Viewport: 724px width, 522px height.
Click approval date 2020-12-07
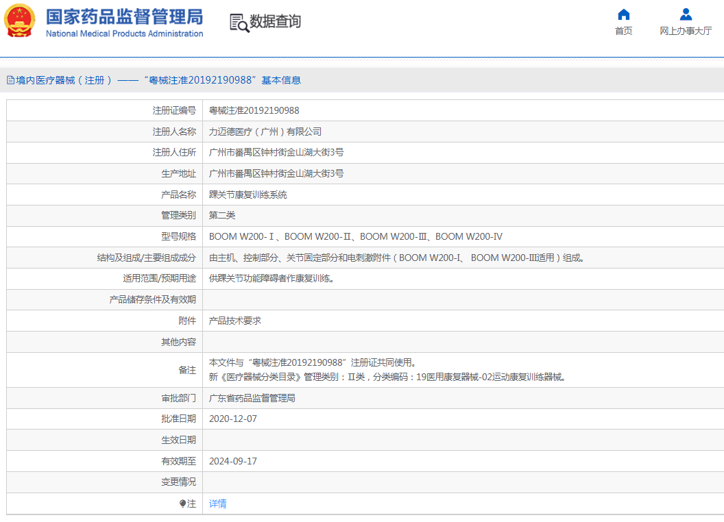coord(232,419)
